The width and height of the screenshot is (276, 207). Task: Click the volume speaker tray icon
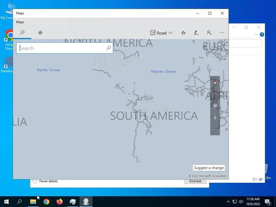(241, 202)
